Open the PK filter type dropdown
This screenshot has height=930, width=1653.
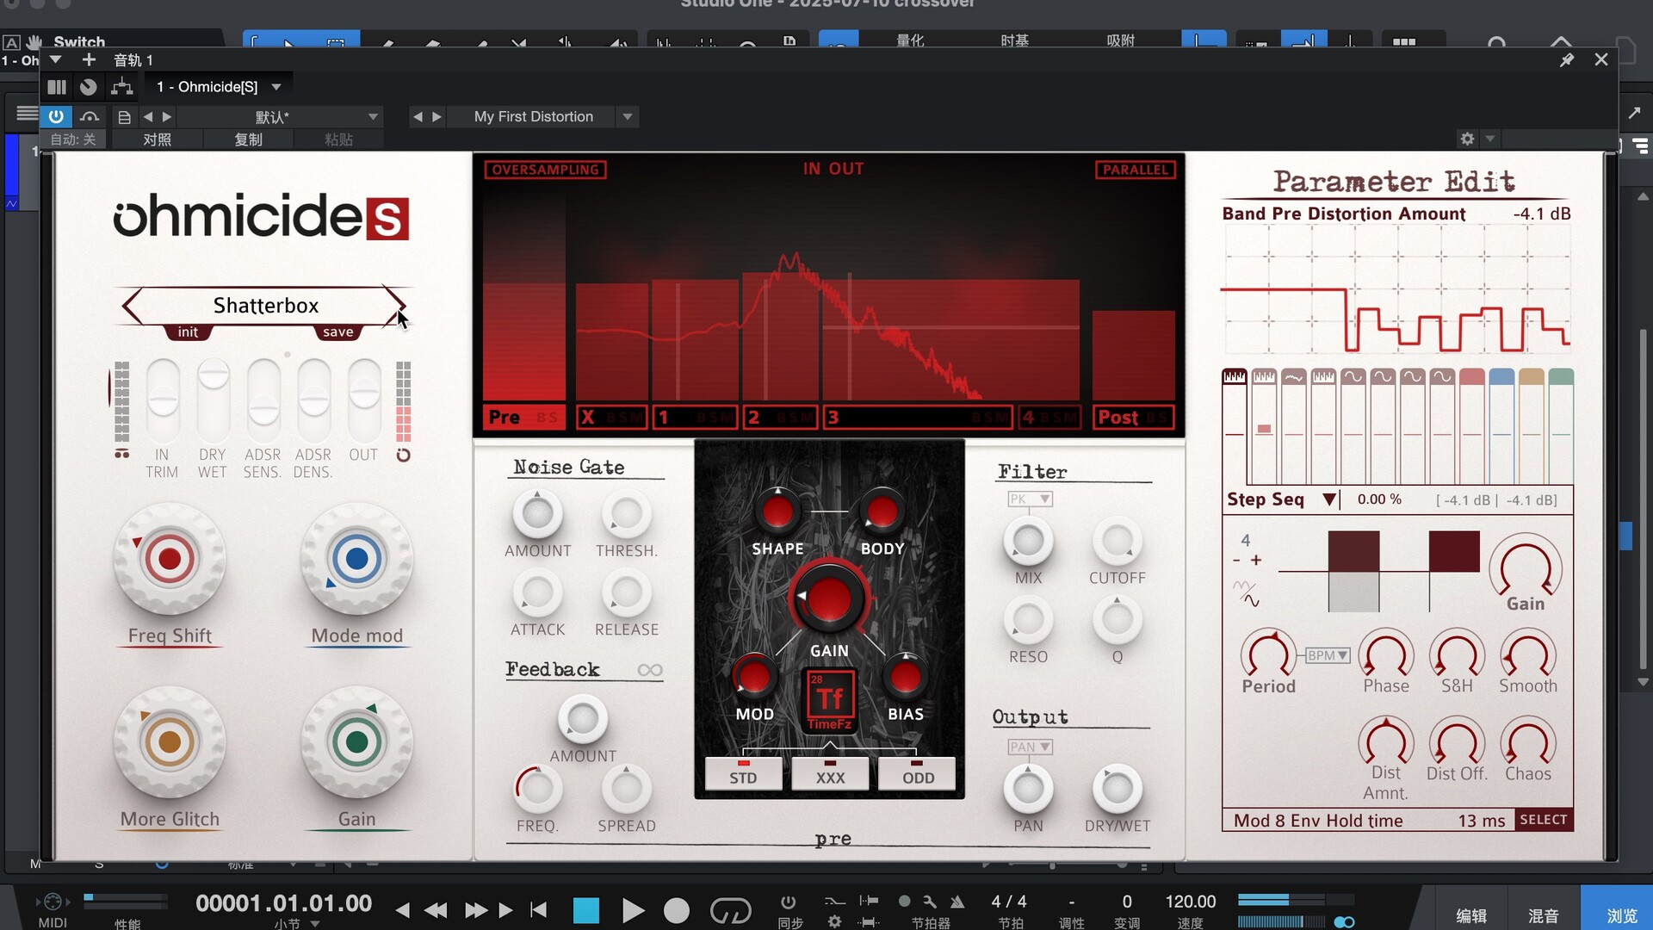tap(1030, 499)
